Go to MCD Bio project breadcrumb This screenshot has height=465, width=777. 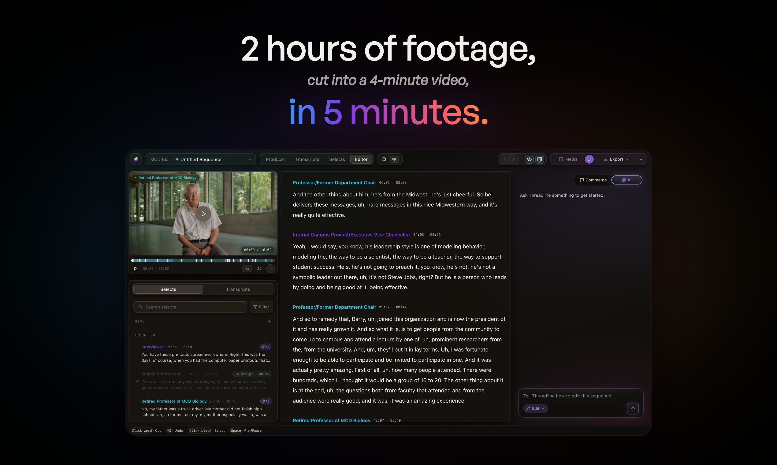pyautogui.click(x=159, y=159)
